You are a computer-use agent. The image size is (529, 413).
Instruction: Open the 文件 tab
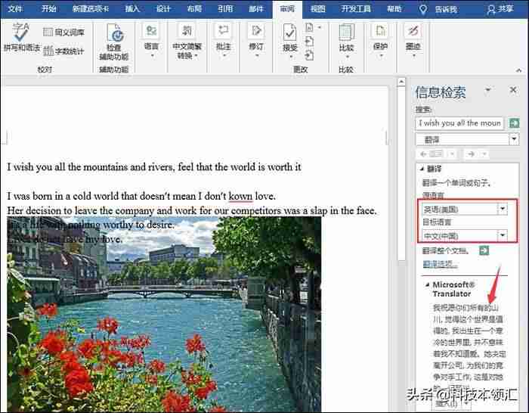[15, 9]
